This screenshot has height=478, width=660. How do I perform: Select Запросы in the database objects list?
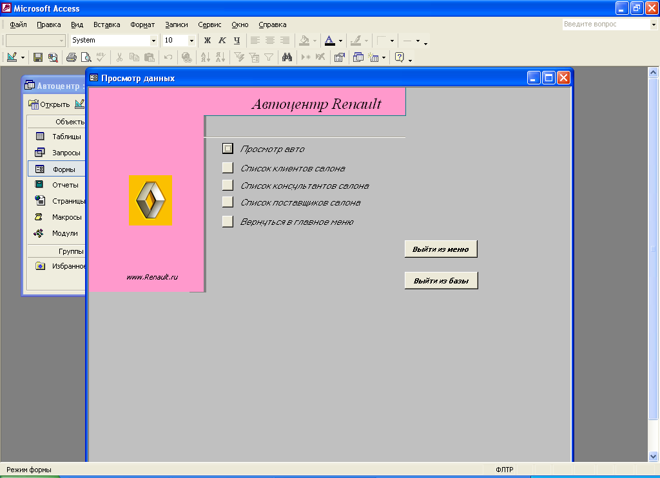pos(57,153)
